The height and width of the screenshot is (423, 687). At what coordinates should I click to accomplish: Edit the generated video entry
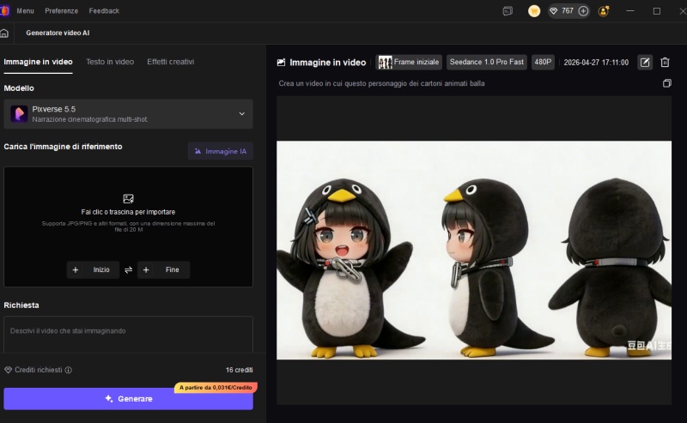click(x=645, y=62)
